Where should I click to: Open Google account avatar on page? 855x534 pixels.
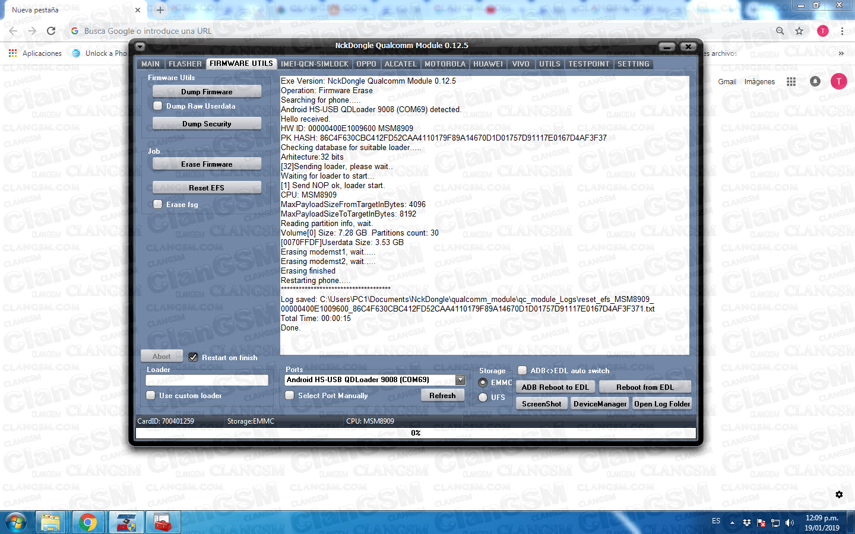[x=838, y=81]
